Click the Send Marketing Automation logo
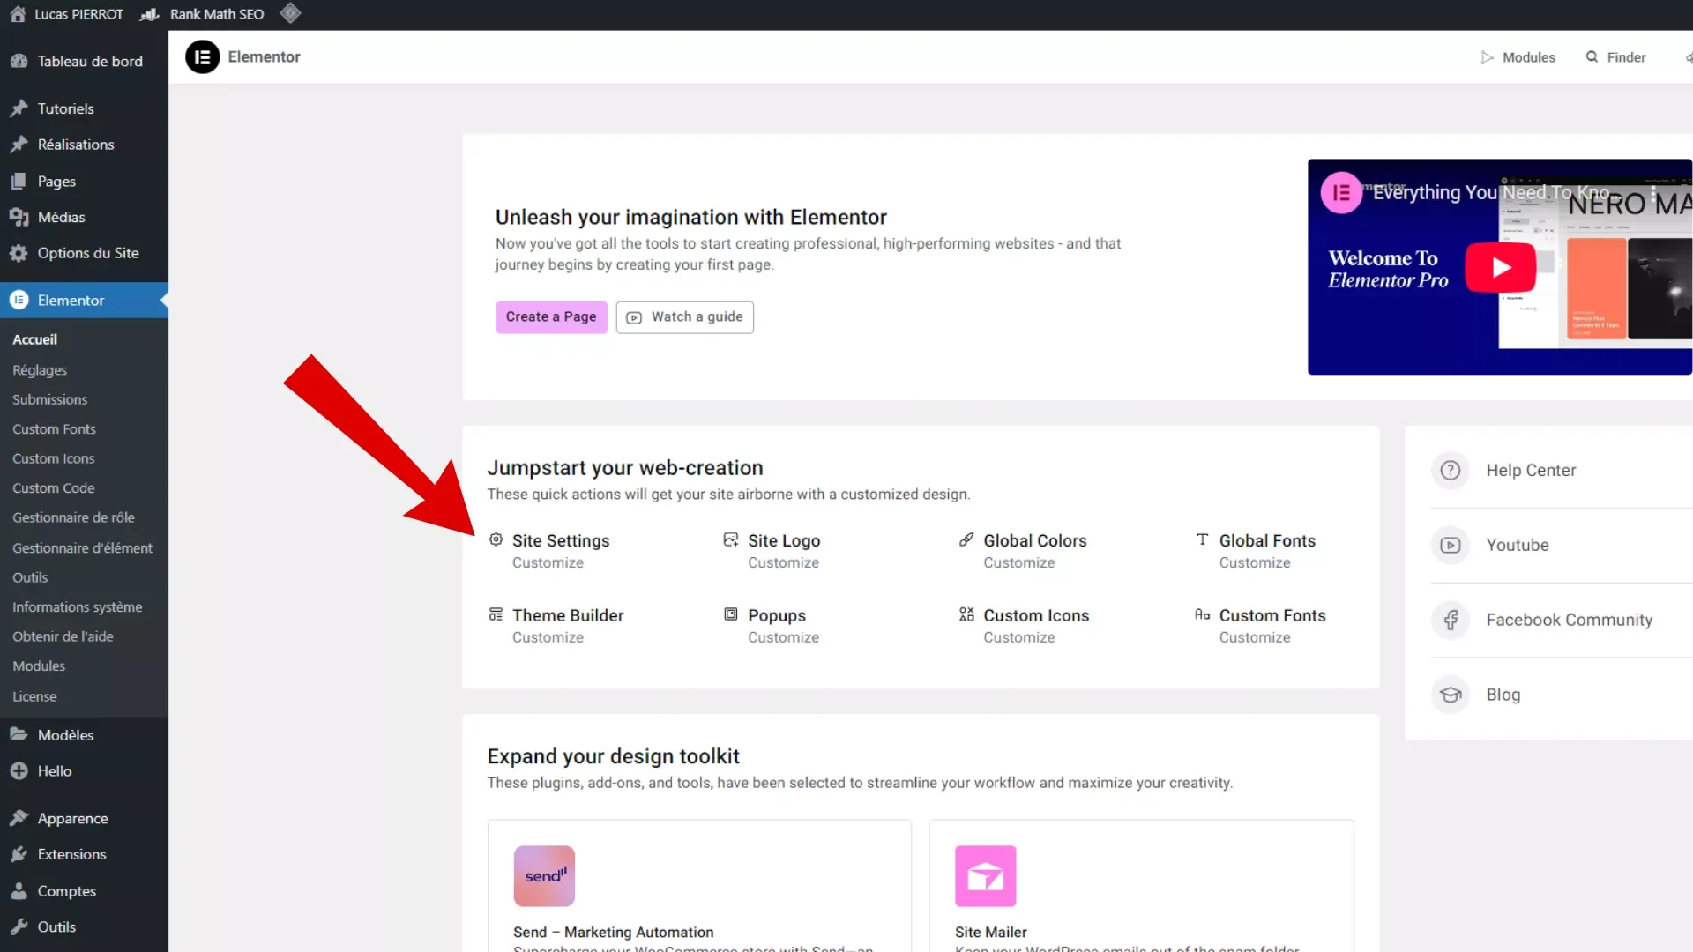Image resolution: width=1693 pixels, height=952 pixels. pyautogui.click(x=544, y=876)
